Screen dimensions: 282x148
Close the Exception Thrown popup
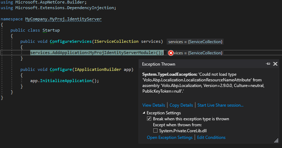click(x=275, y=64)
